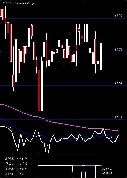Click the 11.31 price level label
Screen dimensions: 127x178
pyautogui.click(x=119, y=117)
